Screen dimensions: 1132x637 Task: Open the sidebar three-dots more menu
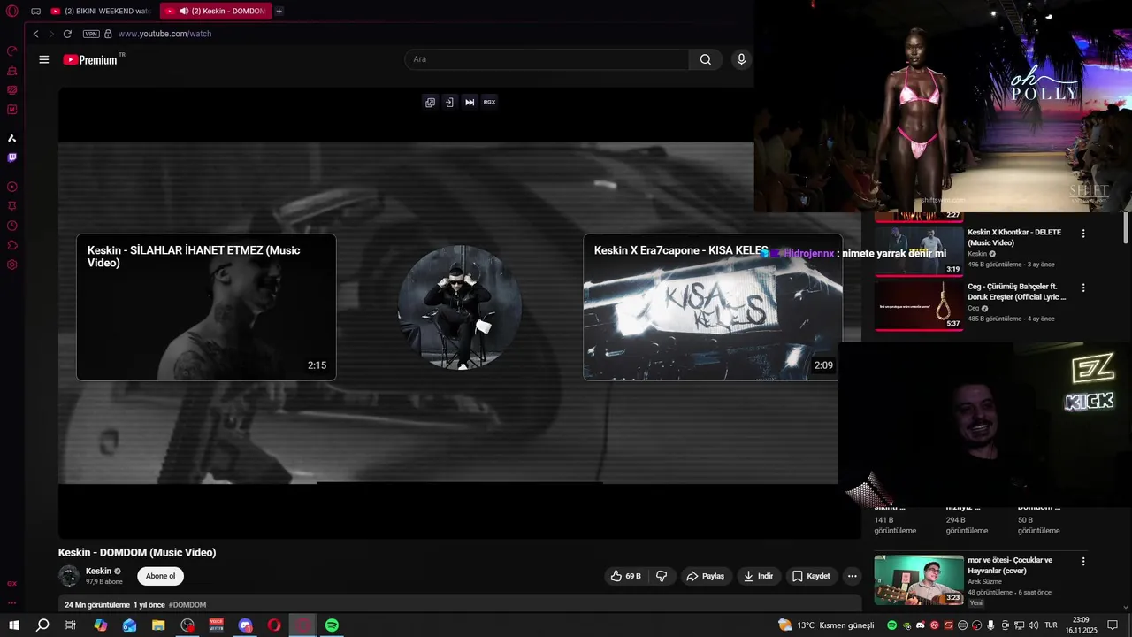(12, 602)
